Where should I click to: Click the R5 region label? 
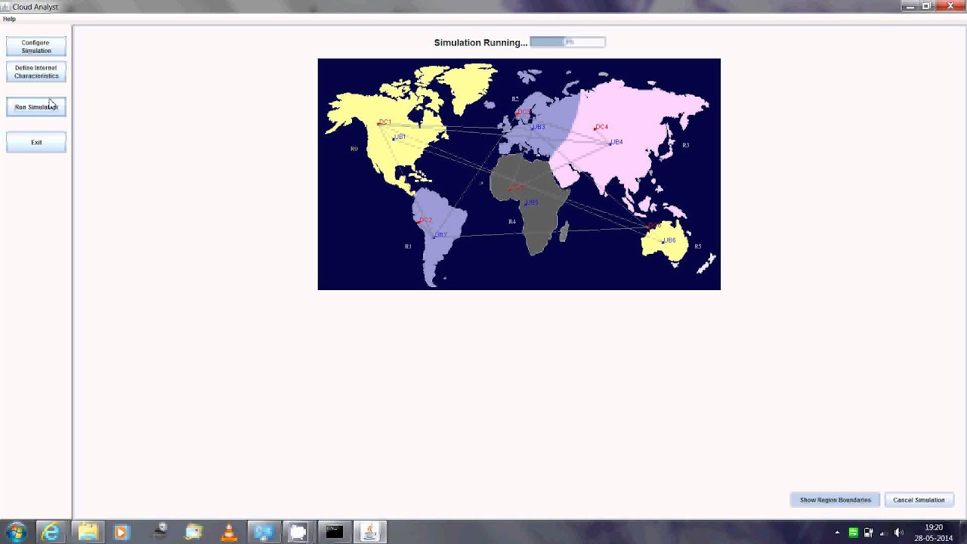698,246
